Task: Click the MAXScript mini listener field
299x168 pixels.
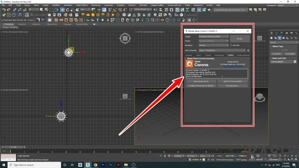Action: pyautogui.click(x=8, y=159)
